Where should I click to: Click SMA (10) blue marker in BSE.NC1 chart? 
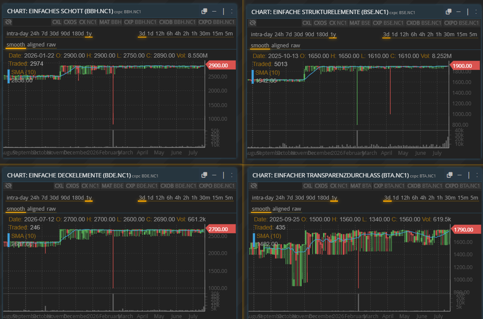[253, 77]
